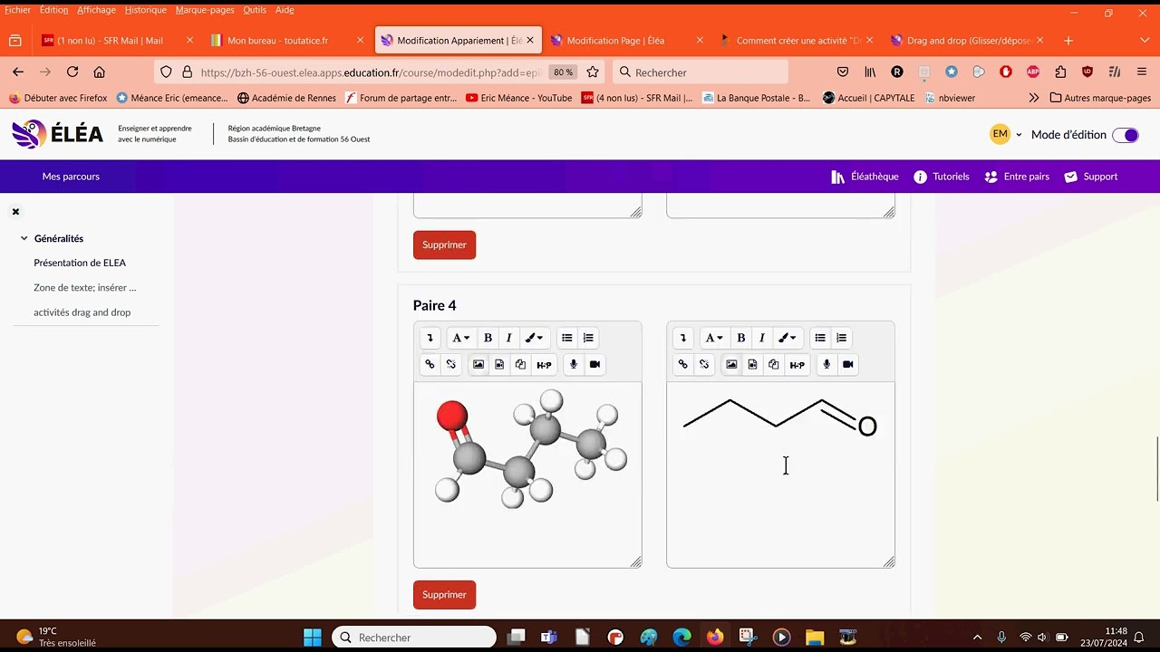Open Tutoriels

click(x=942, y=177)
